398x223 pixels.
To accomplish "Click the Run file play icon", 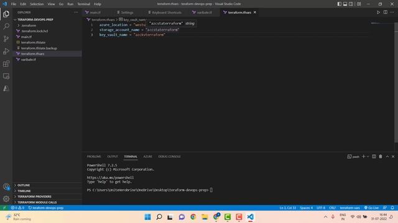I will point(378,12).
